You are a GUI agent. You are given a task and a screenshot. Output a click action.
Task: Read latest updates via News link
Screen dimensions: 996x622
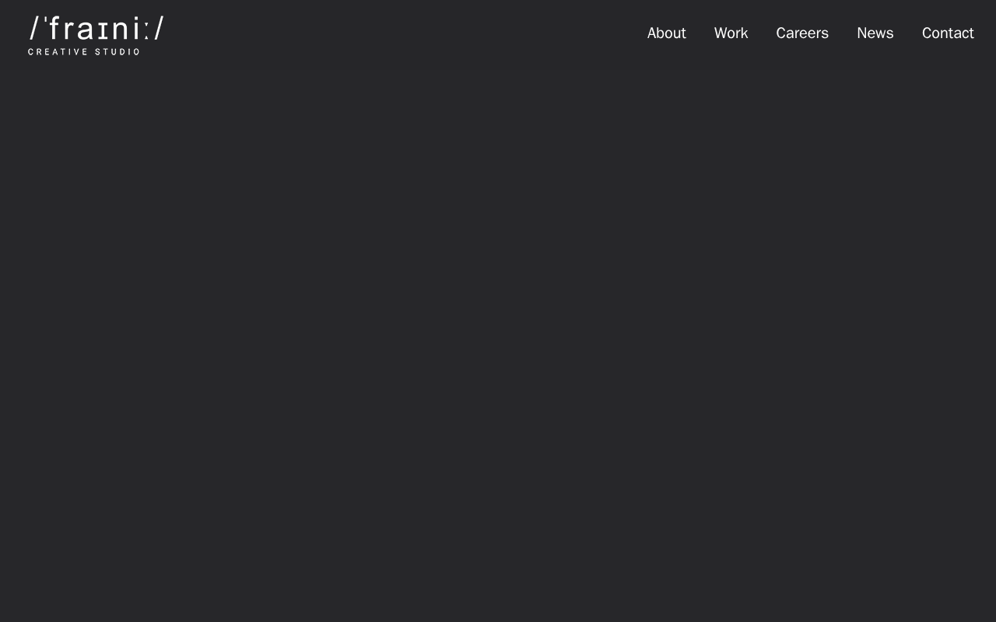[x=875, y=33]
